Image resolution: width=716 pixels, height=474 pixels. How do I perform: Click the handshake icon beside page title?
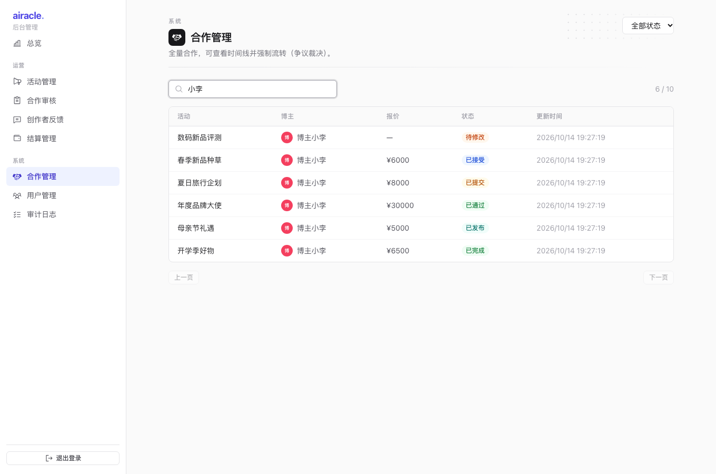177,37
